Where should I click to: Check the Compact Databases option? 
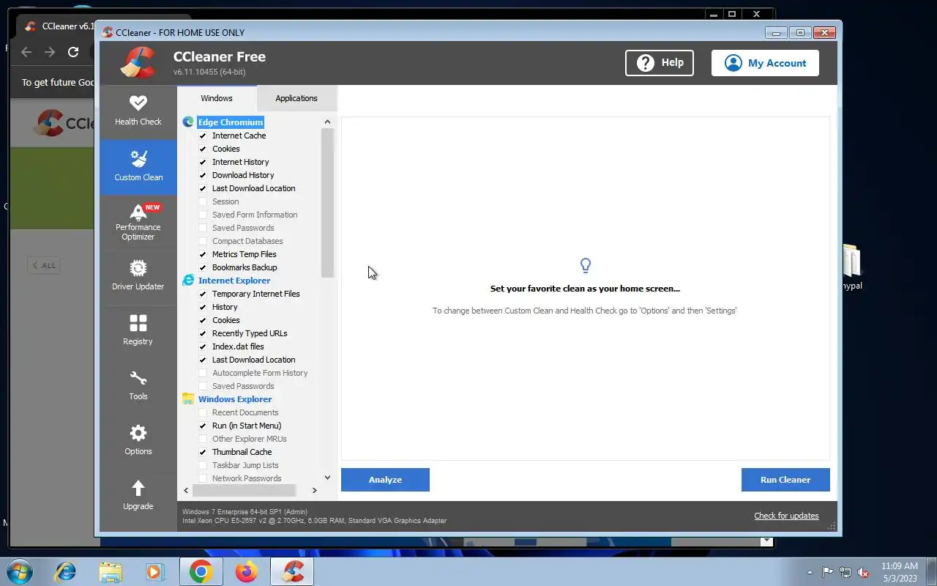[x=203, y=241]
